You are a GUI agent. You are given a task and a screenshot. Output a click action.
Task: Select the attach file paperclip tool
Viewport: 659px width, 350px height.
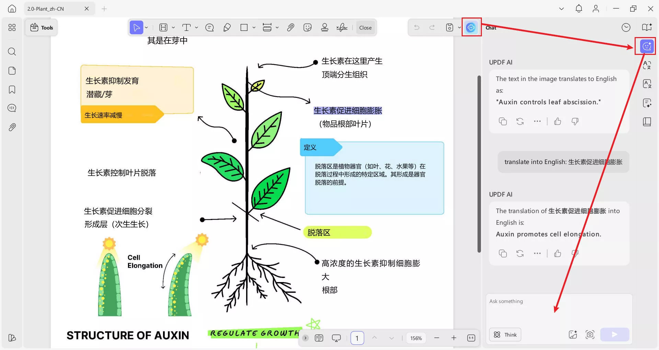[x=290, y=27]
